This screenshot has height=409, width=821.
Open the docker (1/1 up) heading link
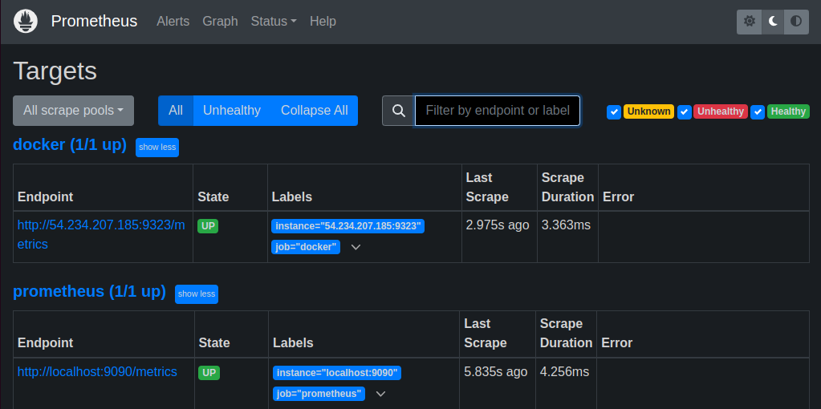coord(70,145)
